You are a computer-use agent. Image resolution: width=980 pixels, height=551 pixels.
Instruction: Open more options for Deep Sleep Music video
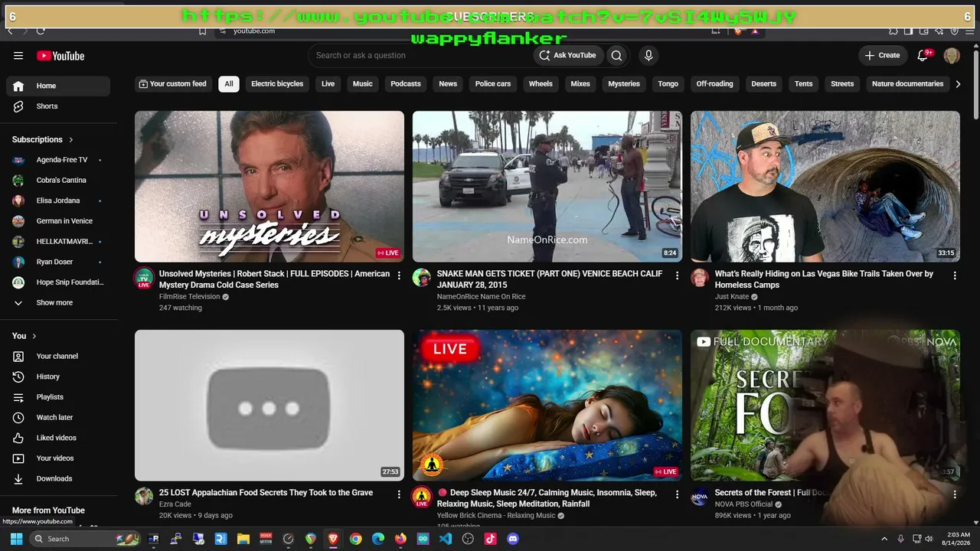(677, 494)
